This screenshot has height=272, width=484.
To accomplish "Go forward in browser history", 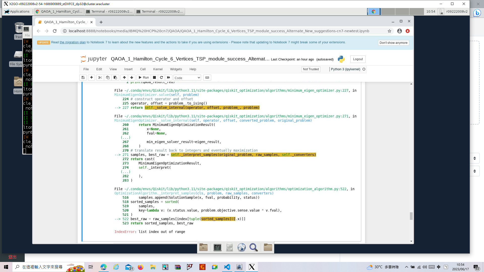I will point(47,31).
